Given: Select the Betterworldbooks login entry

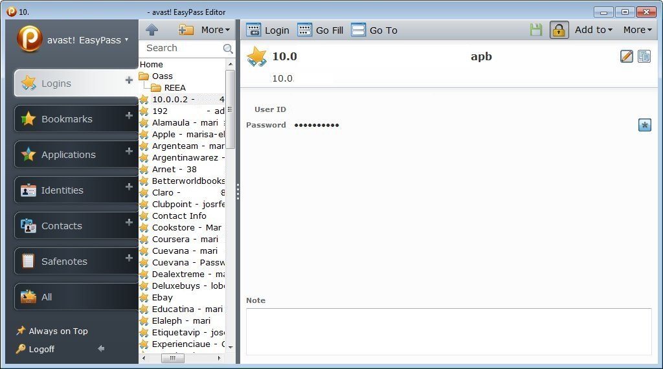Looking at the screenshot, I should click(x=182, y=181).
